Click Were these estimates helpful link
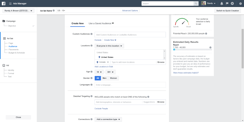 pyautogui.click(x=186, y=73)
